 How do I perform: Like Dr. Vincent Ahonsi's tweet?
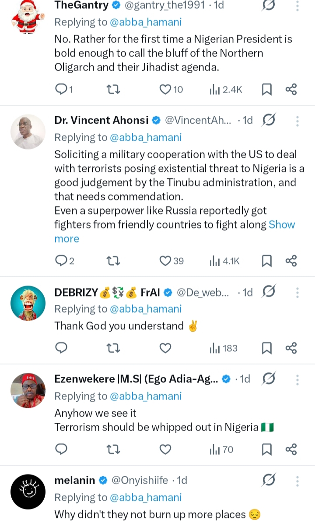coord(165,261)
